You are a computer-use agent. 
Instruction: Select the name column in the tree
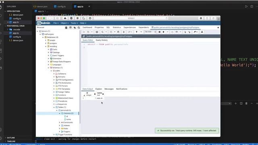[x=69, y=120]
